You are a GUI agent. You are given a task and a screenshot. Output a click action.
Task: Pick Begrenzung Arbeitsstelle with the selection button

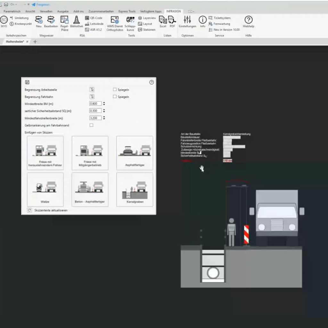click(92, 90)
